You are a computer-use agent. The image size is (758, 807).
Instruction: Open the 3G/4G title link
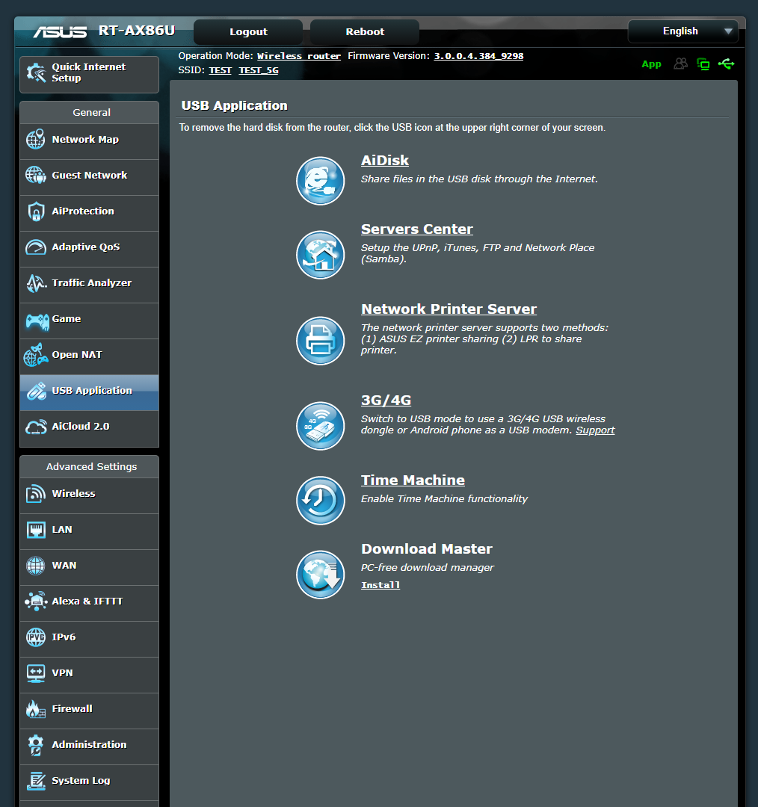click(386, 400)
